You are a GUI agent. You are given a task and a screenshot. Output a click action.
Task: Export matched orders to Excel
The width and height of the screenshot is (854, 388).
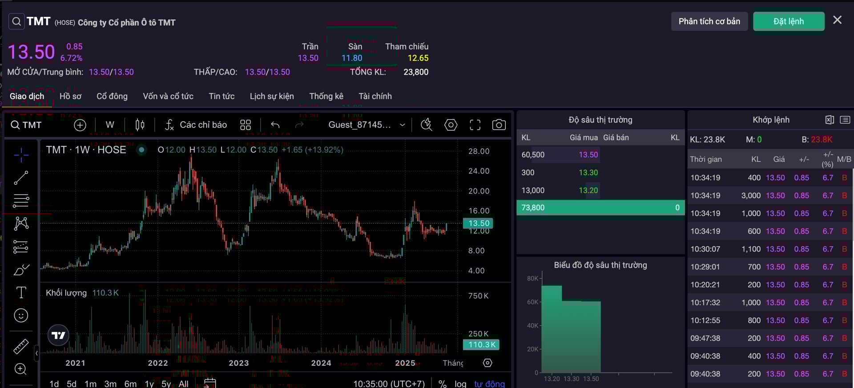[829, 120]
